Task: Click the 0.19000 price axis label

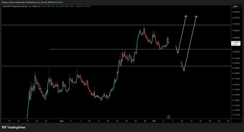Action: [236, 68]
